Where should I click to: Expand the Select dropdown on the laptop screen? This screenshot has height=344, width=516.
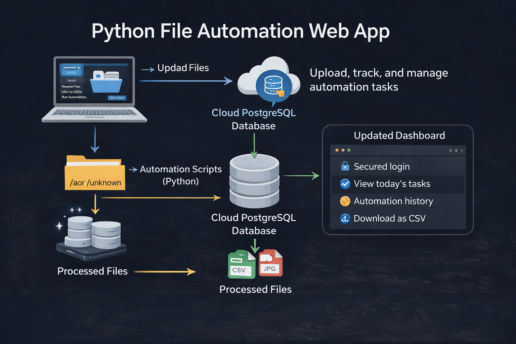point(72,80)
